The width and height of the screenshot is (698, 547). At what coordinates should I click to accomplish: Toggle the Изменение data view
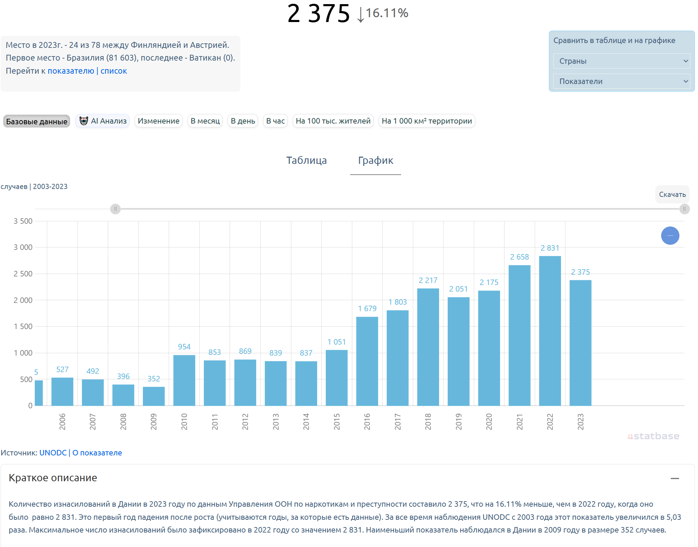[x=158, y=121]
